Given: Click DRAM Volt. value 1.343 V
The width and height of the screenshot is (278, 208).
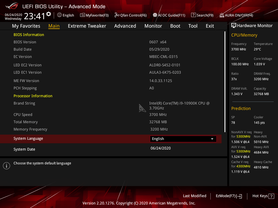Looking at the screenshot, I should coord(237,94).
